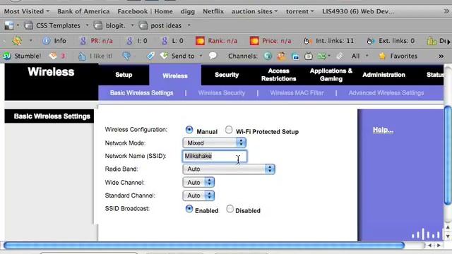Click the Price: n/a icon

click(x=254, y=41)
